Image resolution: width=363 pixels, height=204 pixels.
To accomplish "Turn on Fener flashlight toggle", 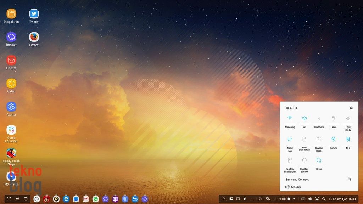I will pyautogui.click(x=333, y=119).
